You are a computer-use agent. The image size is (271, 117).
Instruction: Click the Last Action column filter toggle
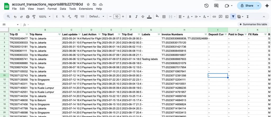[x=99, y=35]
